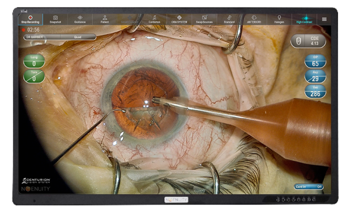Open the Patient info icon
Viewport: 351px width, 212px height.
[105, 19]
